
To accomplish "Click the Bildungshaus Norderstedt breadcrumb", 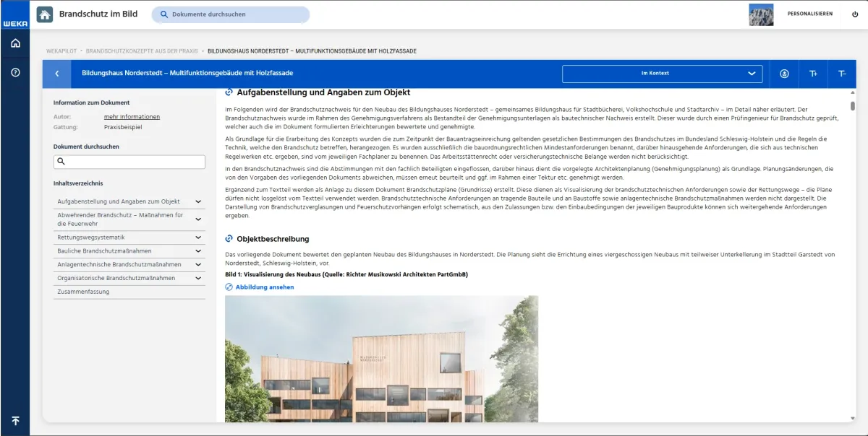I will [312, 51].
